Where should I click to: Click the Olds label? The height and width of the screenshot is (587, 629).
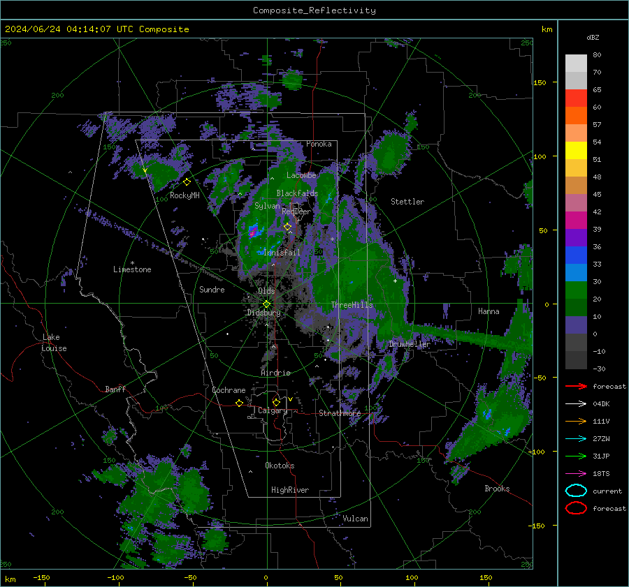pyautogui.click(x=266, y=291)
